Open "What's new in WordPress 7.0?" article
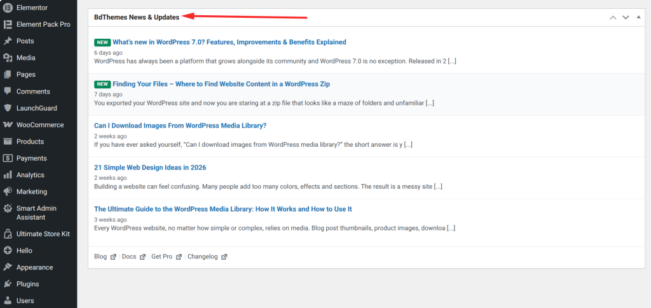 [229, 43]
